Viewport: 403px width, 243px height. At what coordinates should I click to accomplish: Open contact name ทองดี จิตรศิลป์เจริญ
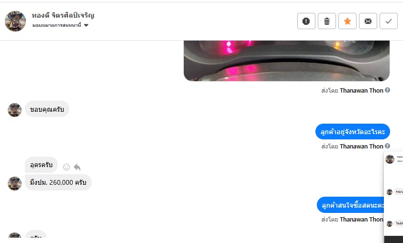click(x=63, y=15)
